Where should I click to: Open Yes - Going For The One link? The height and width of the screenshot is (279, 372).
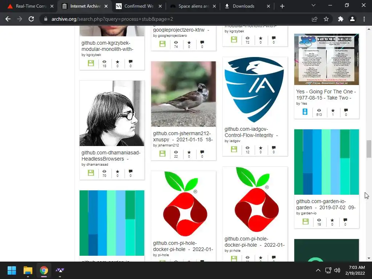tap(326, 95)
